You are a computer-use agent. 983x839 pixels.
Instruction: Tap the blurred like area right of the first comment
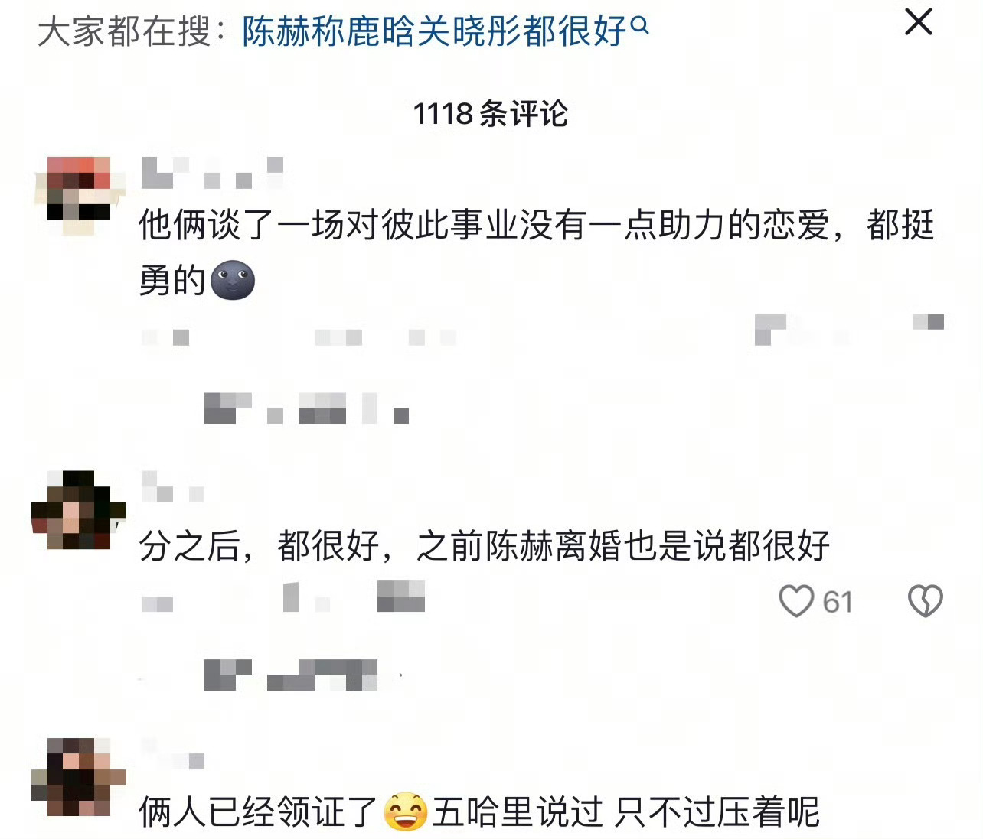[x=848, y=330]
